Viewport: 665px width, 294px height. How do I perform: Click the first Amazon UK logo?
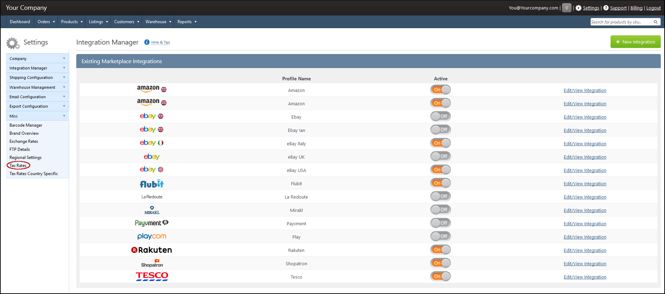(151, 89)
